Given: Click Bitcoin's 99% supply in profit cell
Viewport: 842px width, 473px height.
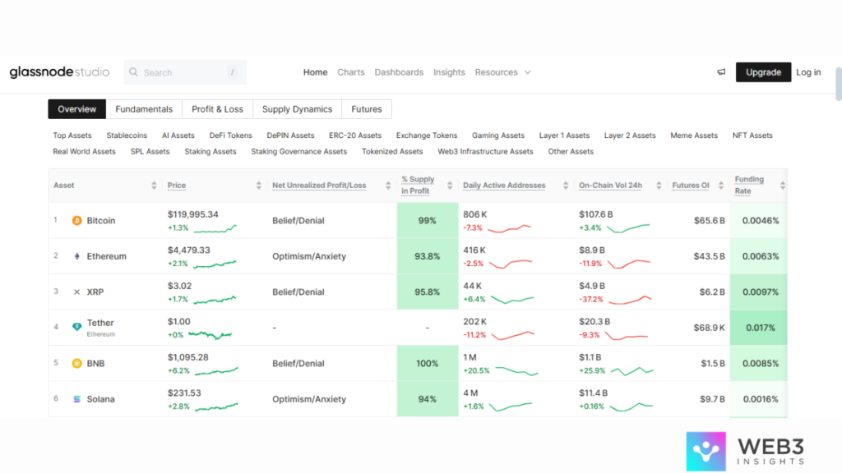Looking at the screenshot, I should 427,221.
